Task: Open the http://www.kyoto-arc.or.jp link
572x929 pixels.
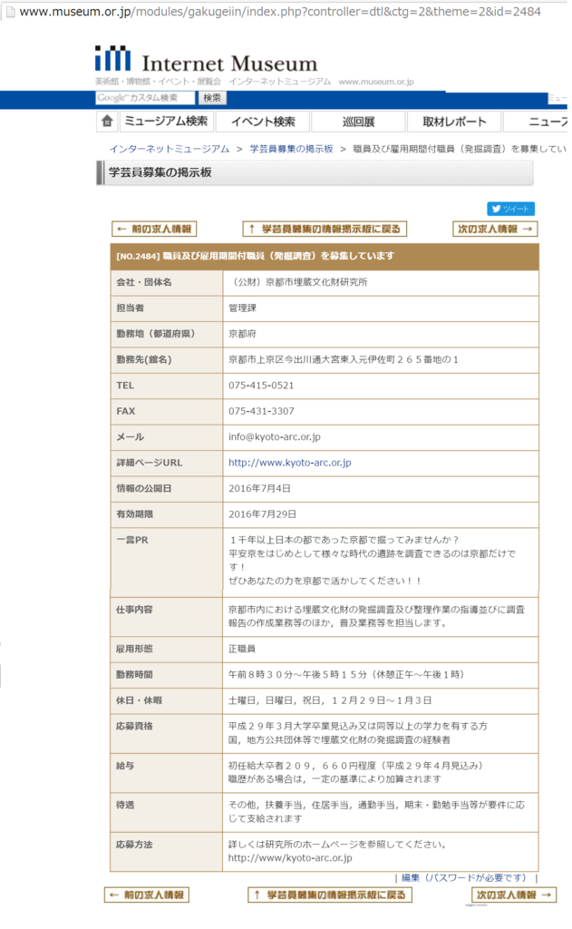Action: 290,463
